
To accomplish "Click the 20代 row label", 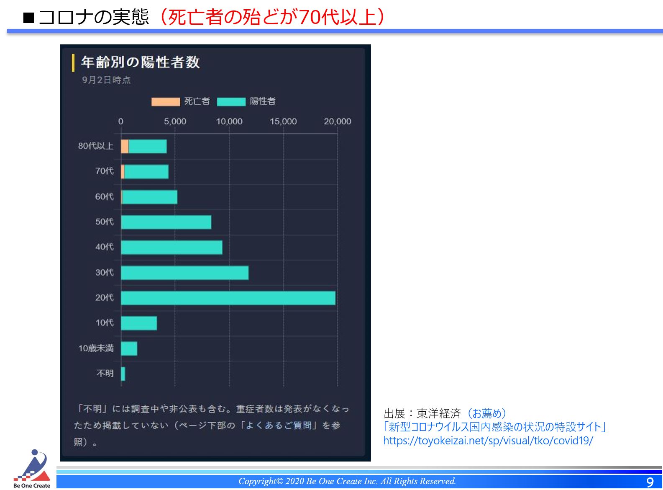I will [x=105, y=298].
